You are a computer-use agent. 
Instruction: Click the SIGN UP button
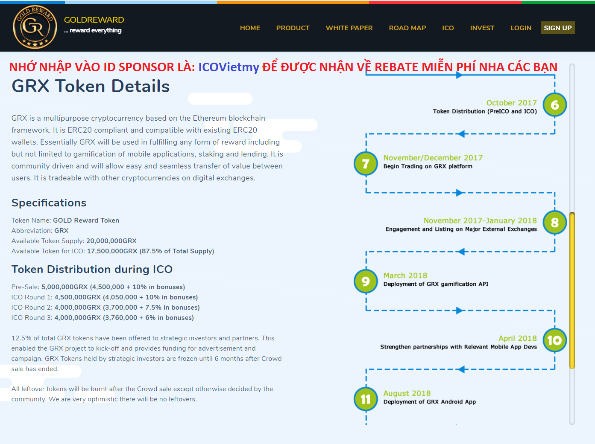pyautogui.click(x=557, y=28)
